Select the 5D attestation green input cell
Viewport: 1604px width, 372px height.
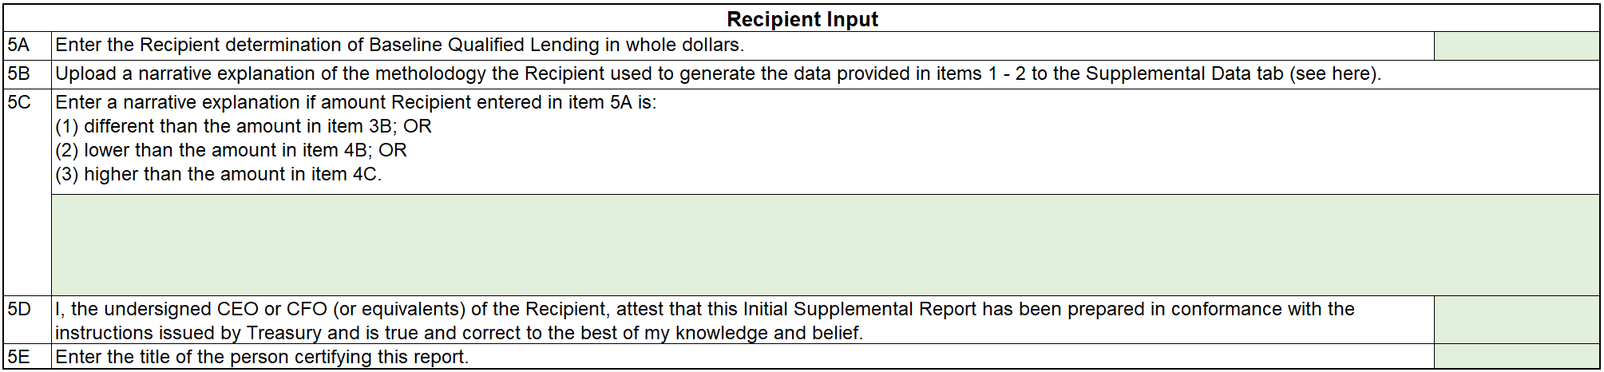1516,320
